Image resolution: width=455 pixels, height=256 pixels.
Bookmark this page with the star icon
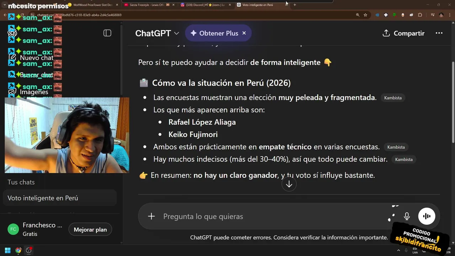[x=365, y=15]
